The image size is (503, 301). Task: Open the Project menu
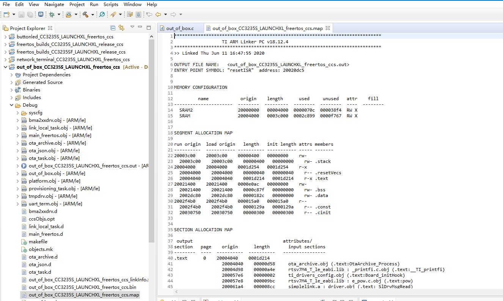click(x=77, y=5)
